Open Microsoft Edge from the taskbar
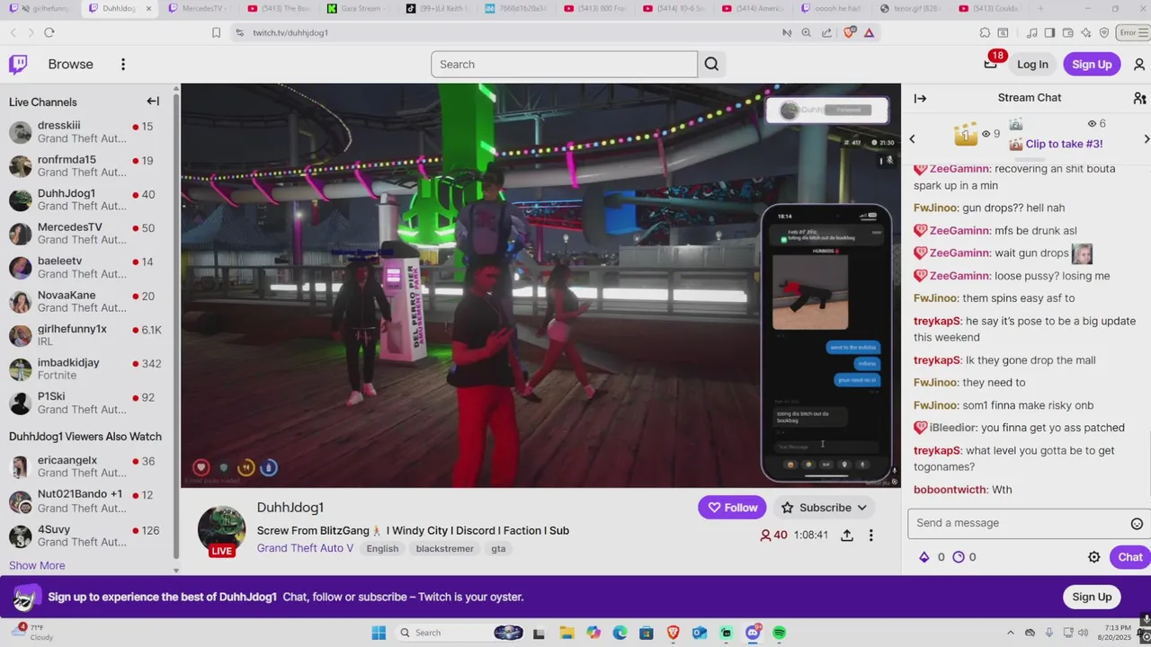Viewport: 1151px width, 647px height. 620,633
